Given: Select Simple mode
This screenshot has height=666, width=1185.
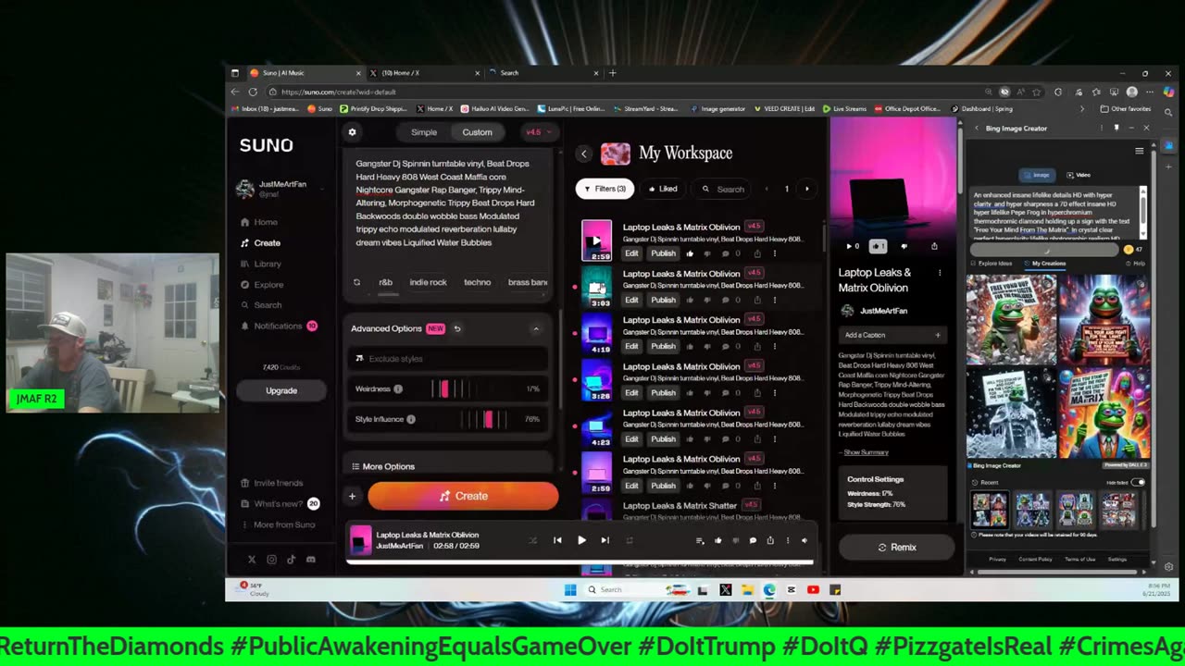Looking at the screenshot, I should coord(424,132).
